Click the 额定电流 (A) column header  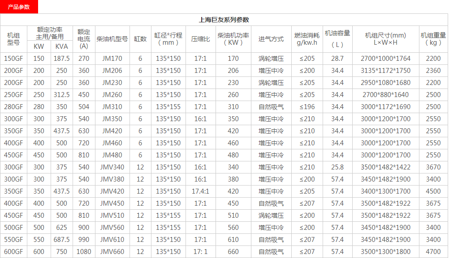pos(84,39)
